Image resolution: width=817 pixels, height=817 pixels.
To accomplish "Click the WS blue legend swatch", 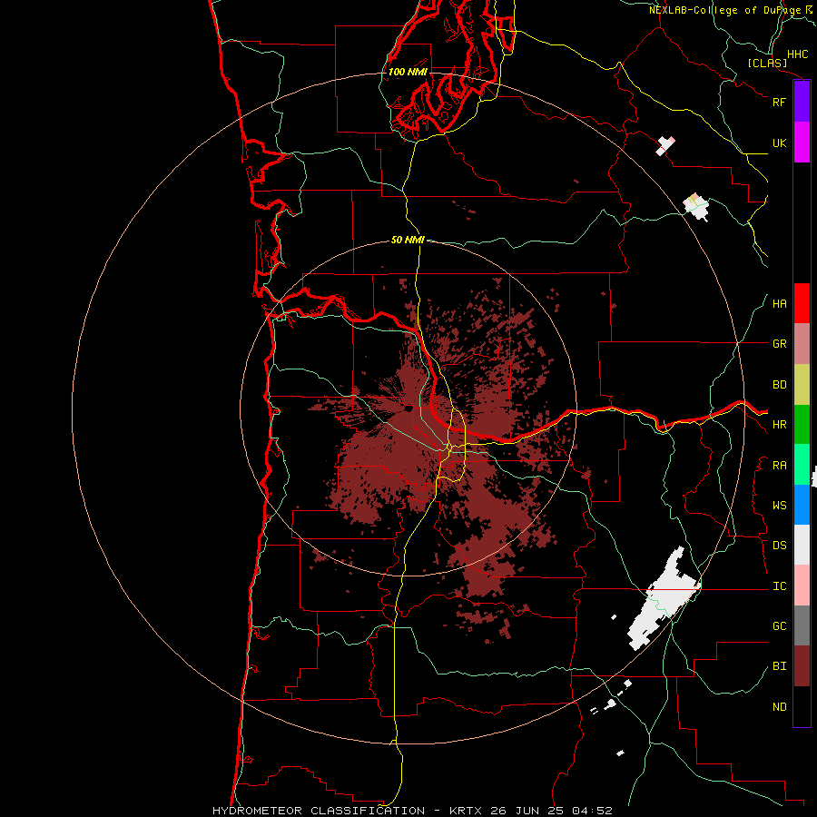I will pyautogui.click(x=802, y=505).
